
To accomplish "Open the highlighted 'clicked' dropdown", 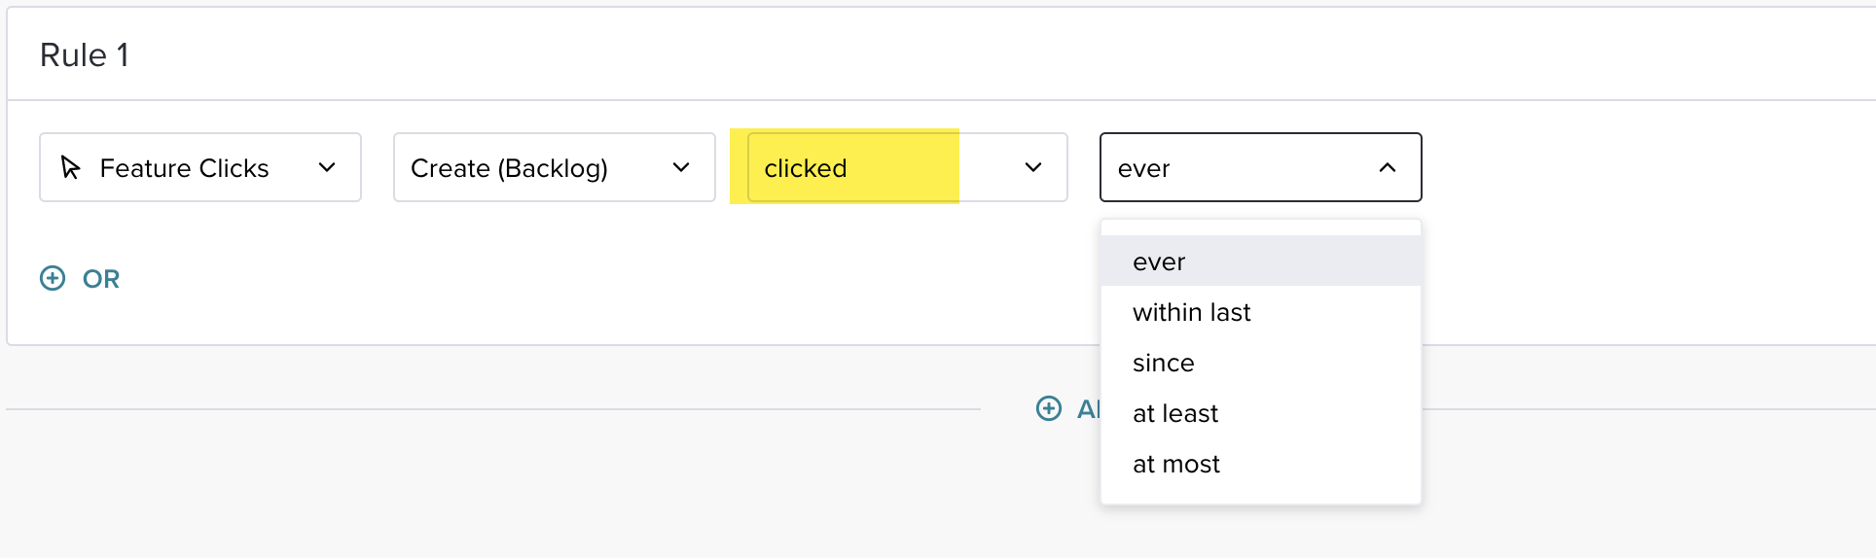I will tap(907, 167).
